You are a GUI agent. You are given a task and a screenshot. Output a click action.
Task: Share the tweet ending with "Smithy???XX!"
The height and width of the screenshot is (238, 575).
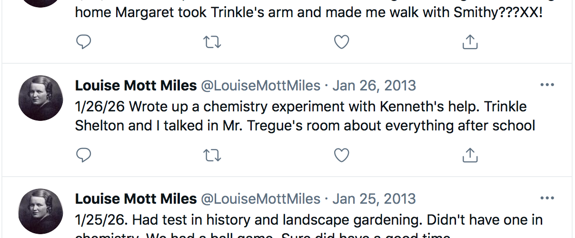470,42
